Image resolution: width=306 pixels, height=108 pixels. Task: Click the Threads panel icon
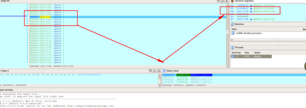tap(232, 48)
